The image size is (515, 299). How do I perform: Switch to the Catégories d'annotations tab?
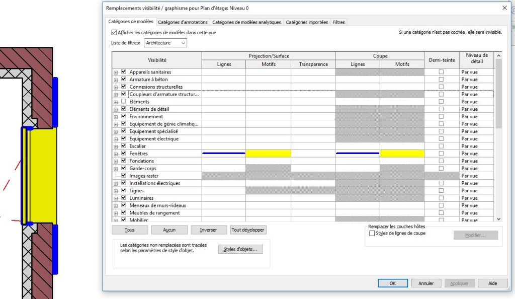[183, 22]
